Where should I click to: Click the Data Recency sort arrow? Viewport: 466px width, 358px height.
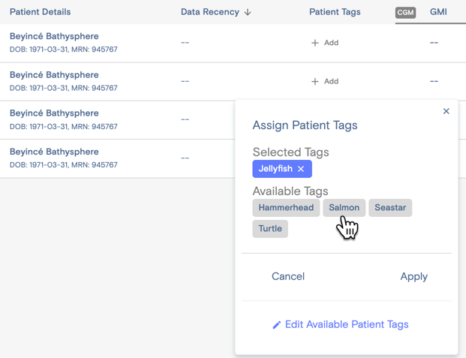tap(248, 12)
